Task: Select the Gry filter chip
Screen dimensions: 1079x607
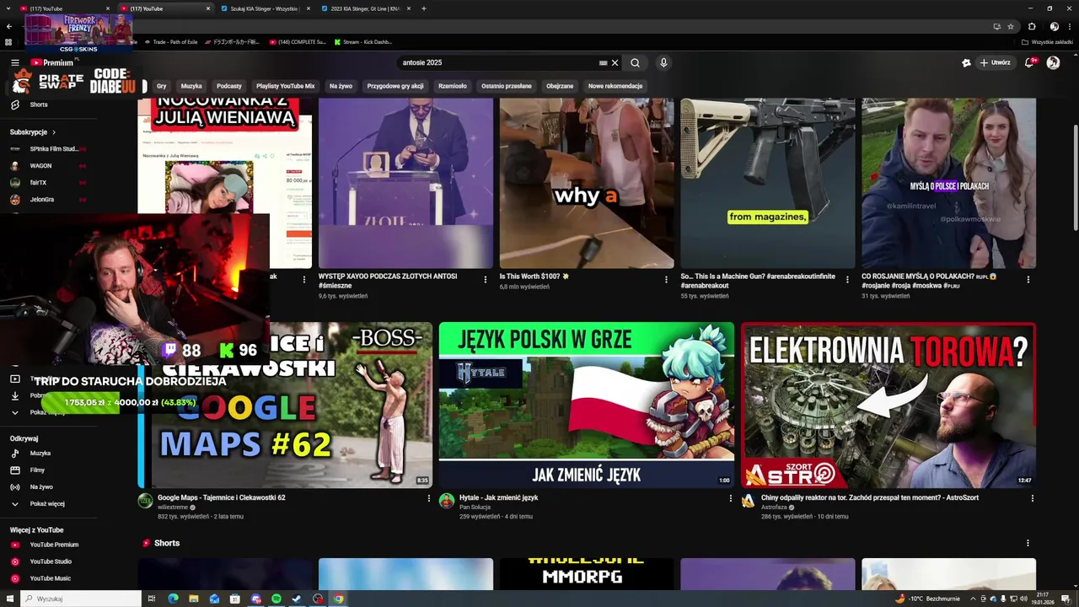Action: pos(161,86)
